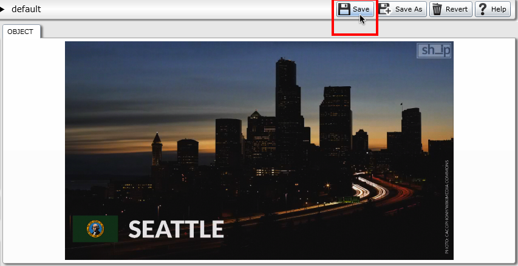518x266 pixels.
Task: Click the Seattle skyline image
Action: [x=259, y=151]
